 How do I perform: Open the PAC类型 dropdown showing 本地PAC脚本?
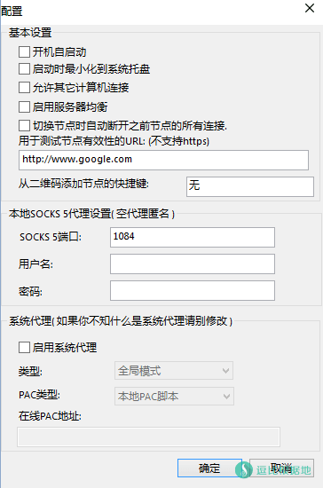(174, 397)
